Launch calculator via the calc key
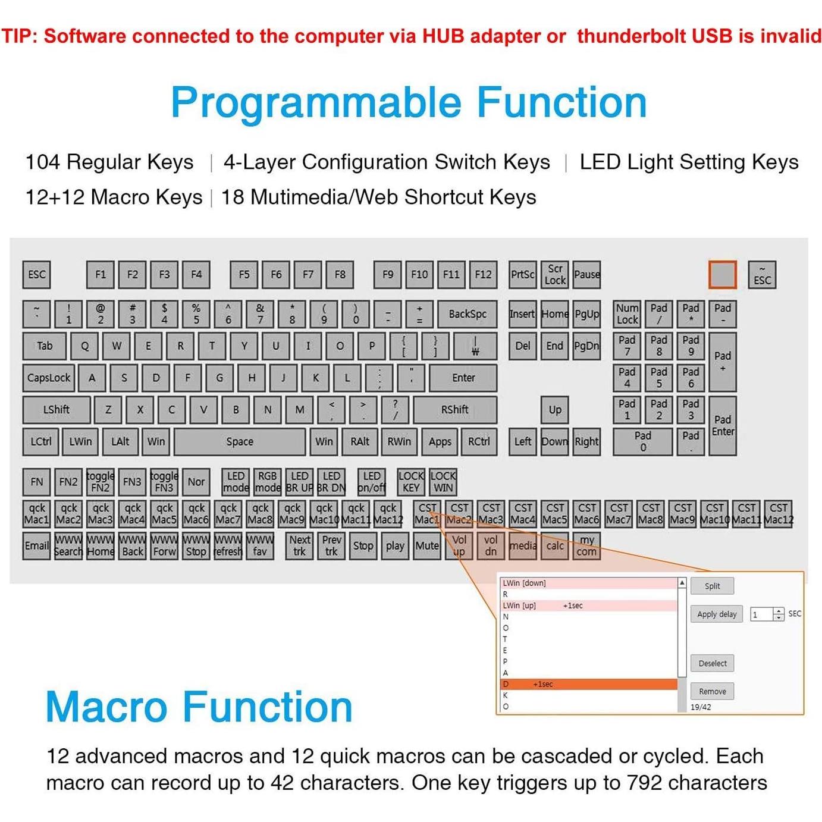Viewport: 822px width, 822px height. [x=553, y=545]
